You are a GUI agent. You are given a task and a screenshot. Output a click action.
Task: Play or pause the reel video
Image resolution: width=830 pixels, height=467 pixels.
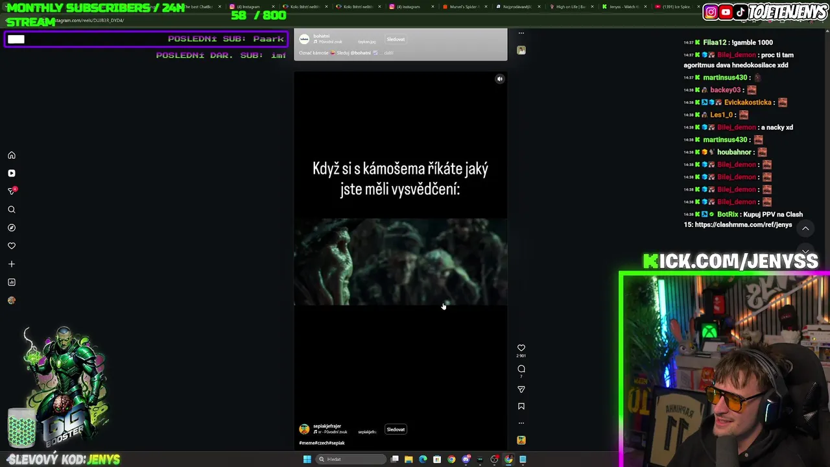[401, 259]
